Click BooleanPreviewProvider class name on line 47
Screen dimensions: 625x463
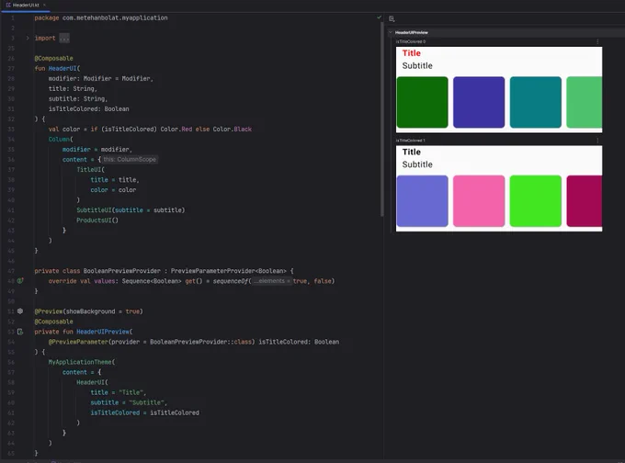(x=121, y=271)
